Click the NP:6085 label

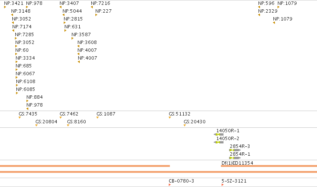[25, 89]
